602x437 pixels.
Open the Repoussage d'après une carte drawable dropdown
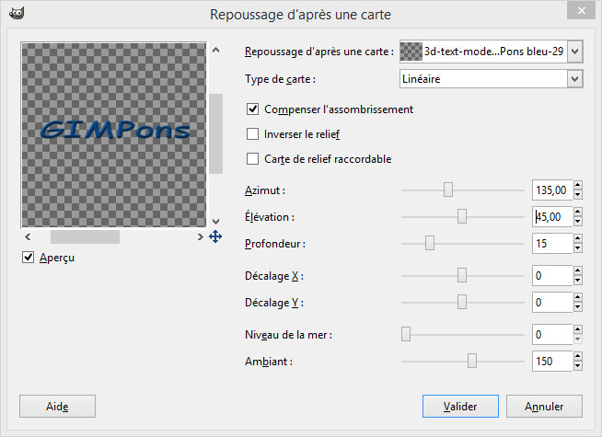491,51
